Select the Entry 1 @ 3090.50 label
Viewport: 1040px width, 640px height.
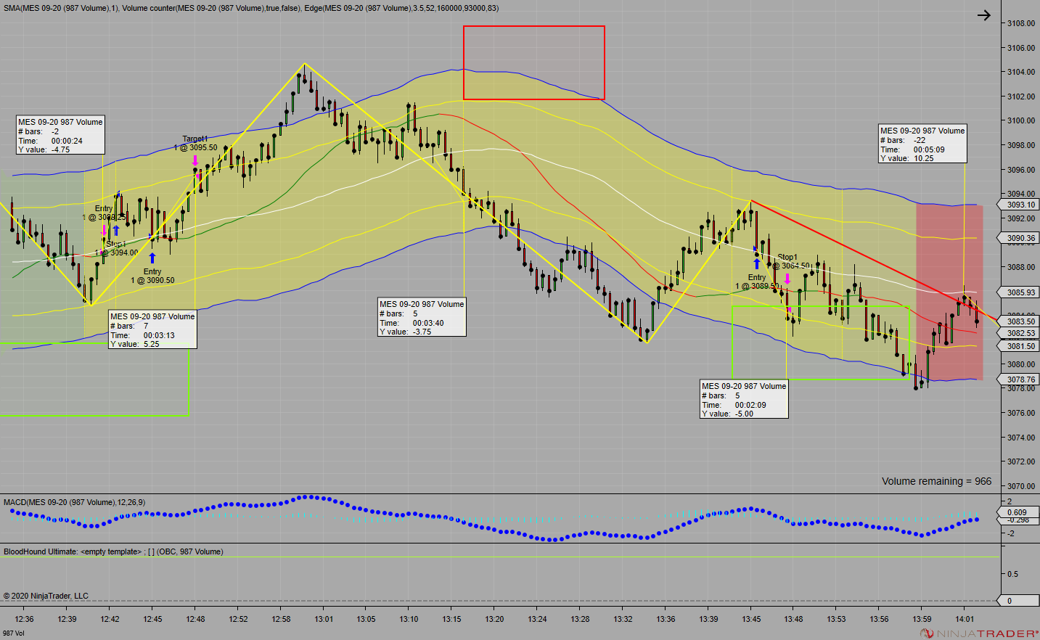point(152,276)
